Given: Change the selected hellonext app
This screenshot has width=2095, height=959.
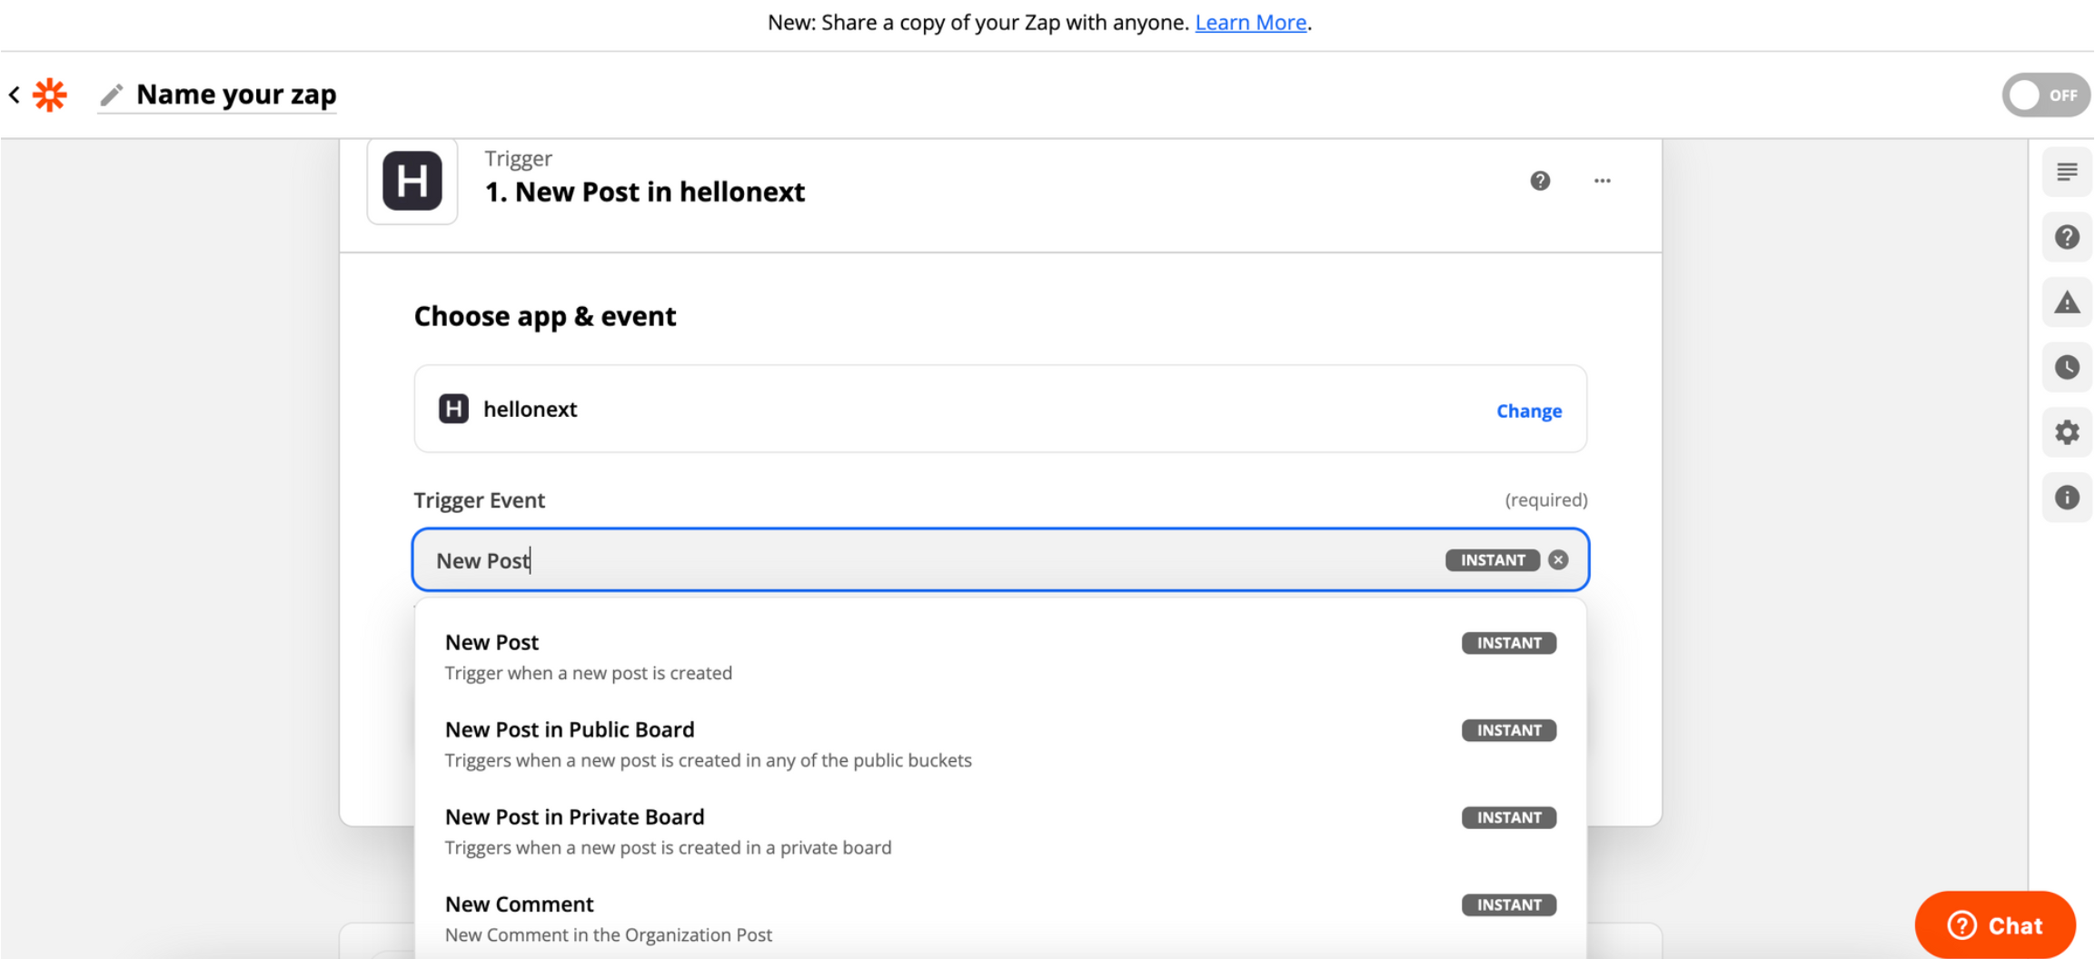Looking at the screenshot, I should pos(1529,410).
